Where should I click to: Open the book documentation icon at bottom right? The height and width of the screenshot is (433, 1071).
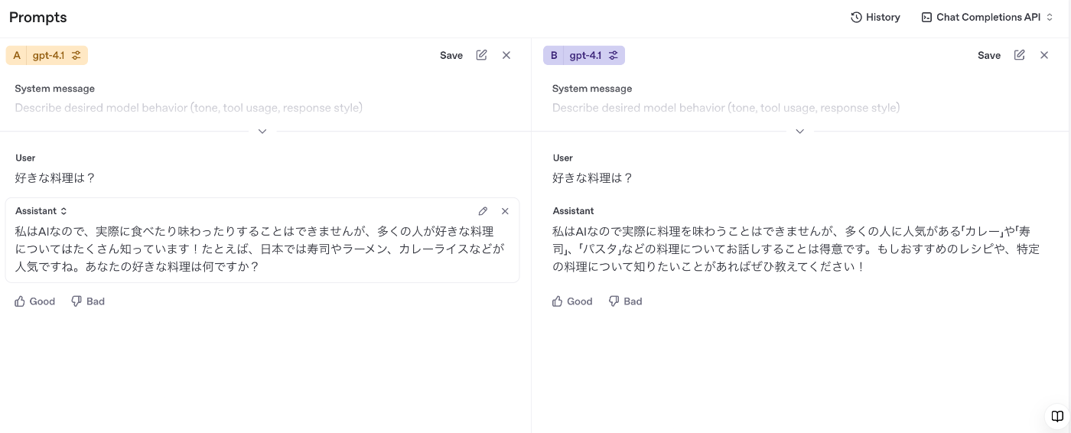pos(1057,416)
